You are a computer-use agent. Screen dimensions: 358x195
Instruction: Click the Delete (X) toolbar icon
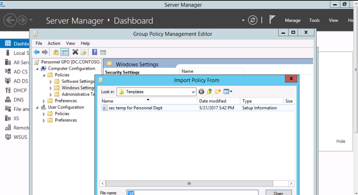pyautogui.click(x=75, y=52)
